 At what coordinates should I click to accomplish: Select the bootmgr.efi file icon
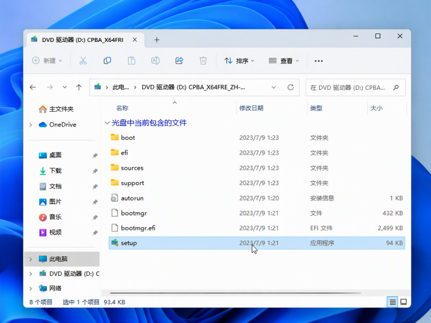pos(115,228)
